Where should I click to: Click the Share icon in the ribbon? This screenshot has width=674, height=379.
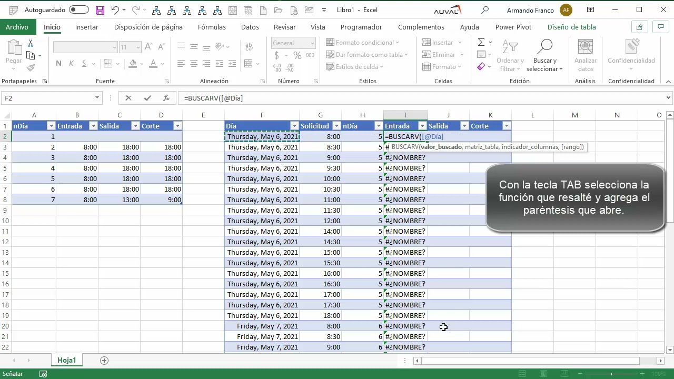639,27
